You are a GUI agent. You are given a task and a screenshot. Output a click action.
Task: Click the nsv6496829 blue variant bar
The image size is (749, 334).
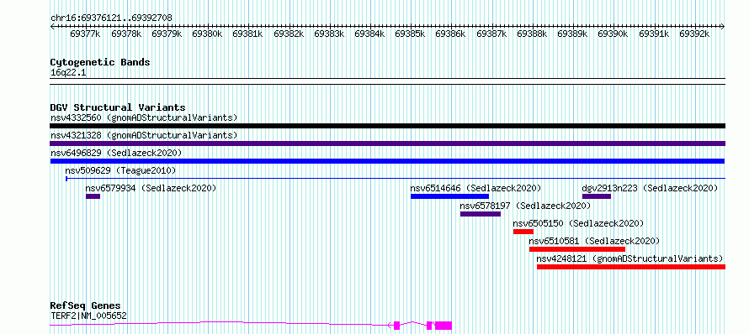[387, 161]
